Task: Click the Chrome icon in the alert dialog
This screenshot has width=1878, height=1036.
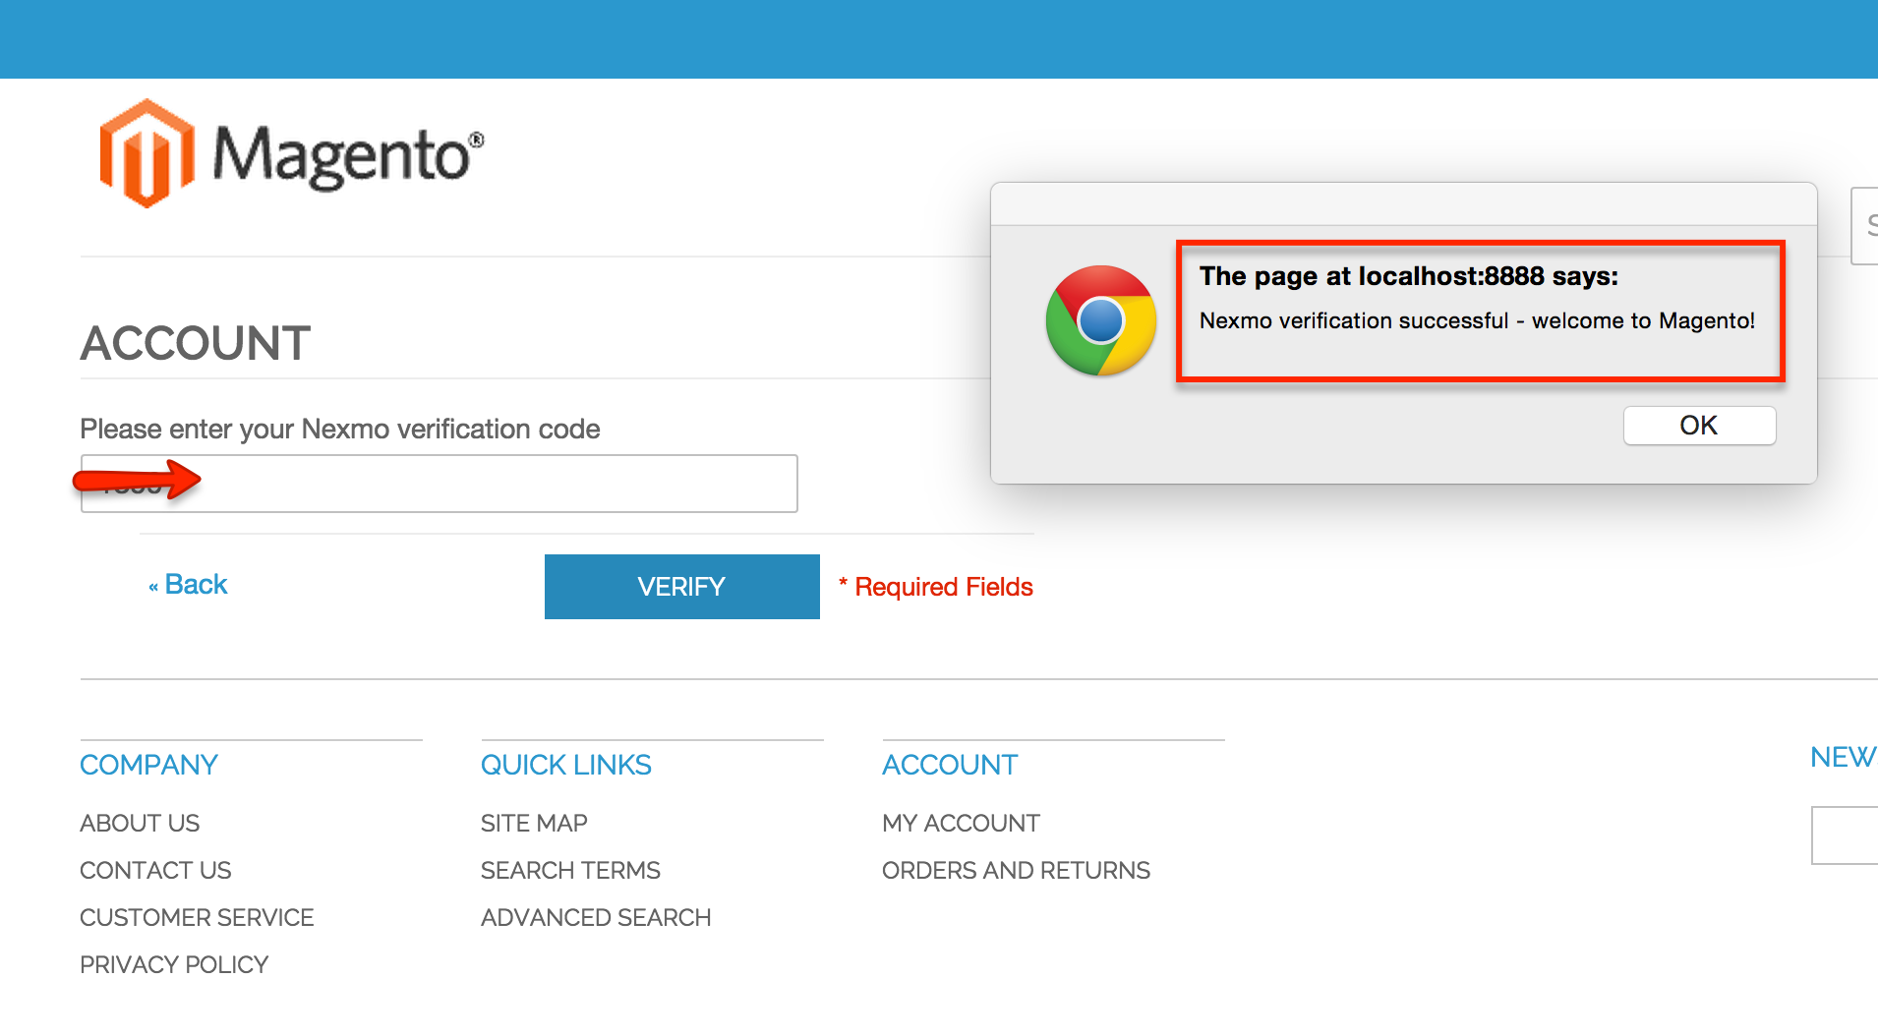Action: click(1100, 320)
